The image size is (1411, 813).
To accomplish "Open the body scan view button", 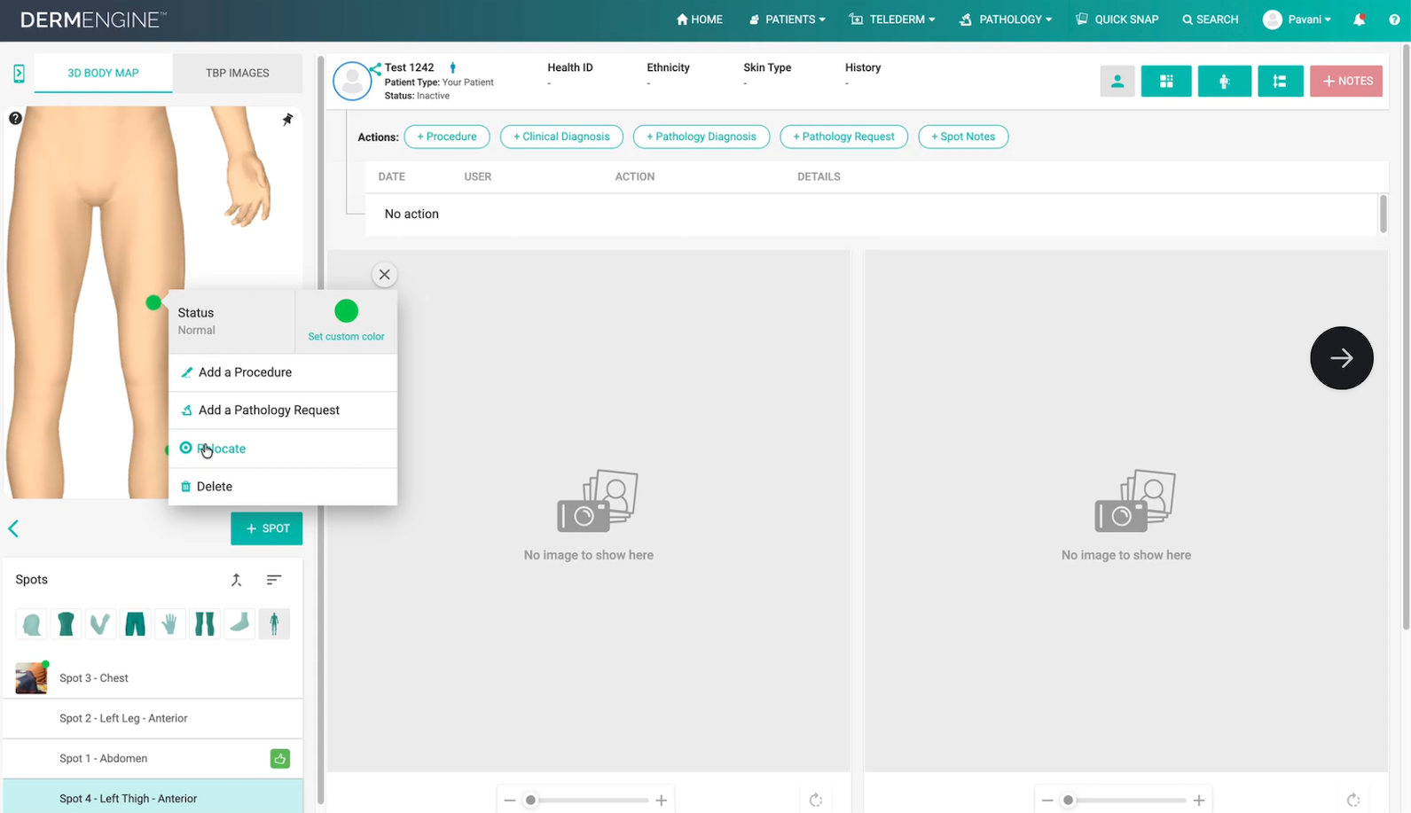I will 1224,82.
